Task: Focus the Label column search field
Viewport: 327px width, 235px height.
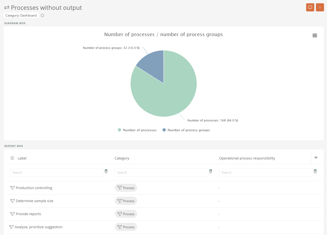Action: point(57,173)
